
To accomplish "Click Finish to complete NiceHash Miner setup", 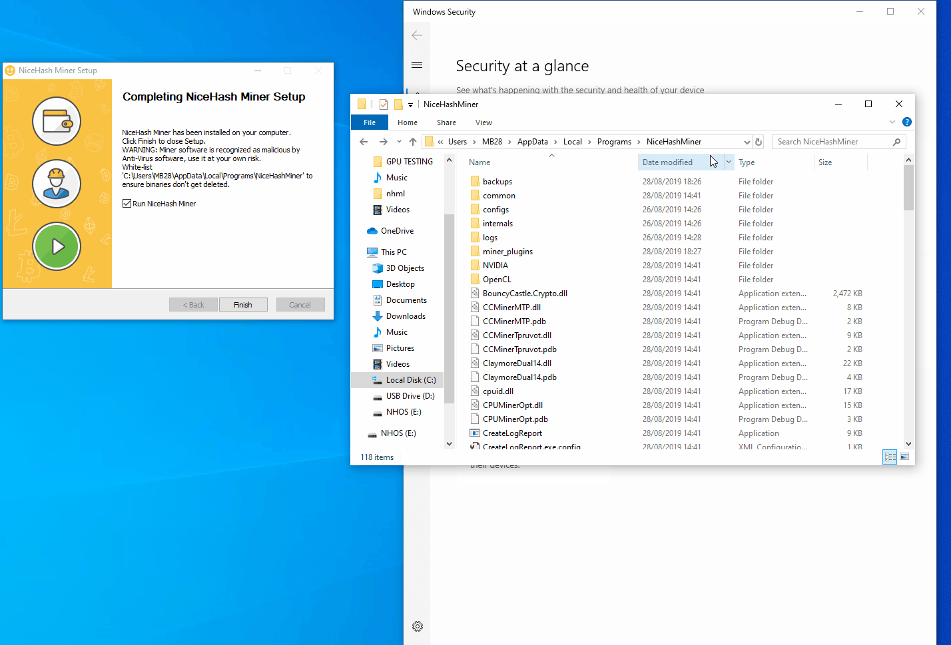I will [x=243, y=304].
